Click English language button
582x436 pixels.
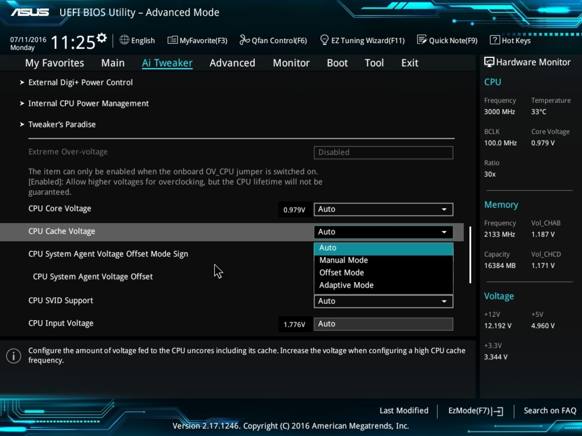point(143,40)
